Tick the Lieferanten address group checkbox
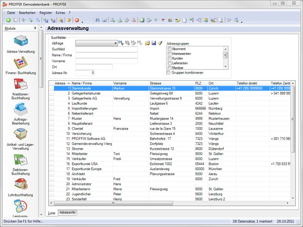The width and height of the screenshot is (303, 227). point(170,63)
